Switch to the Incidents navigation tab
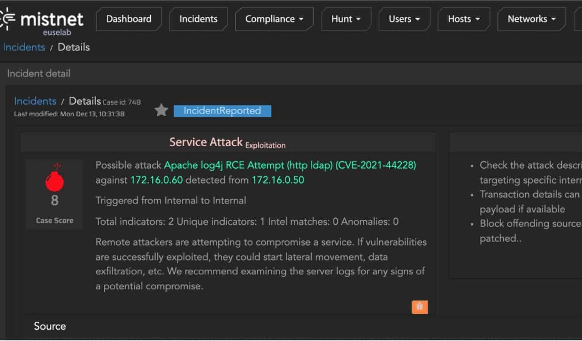This screenshot has height=341, width=582. point(198,19)
